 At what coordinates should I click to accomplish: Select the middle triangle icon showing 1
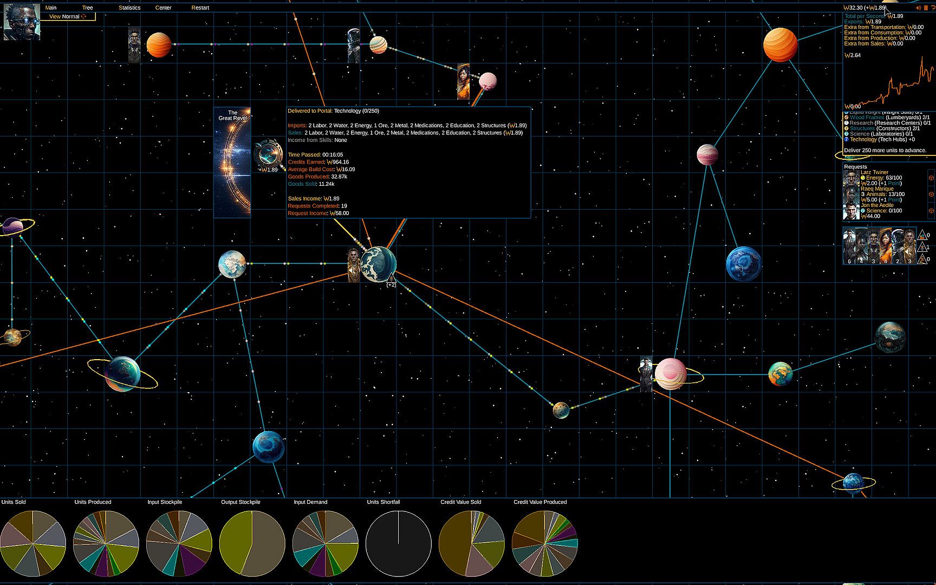(922, 247)
